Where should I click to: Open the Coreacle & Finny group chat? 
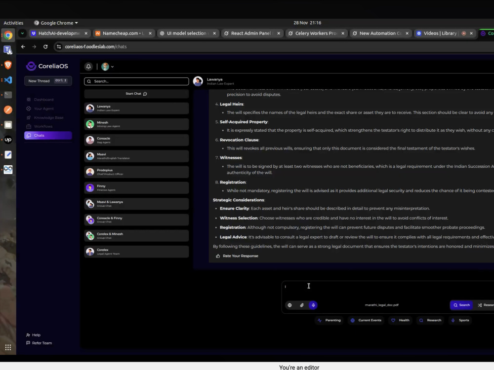136,220
